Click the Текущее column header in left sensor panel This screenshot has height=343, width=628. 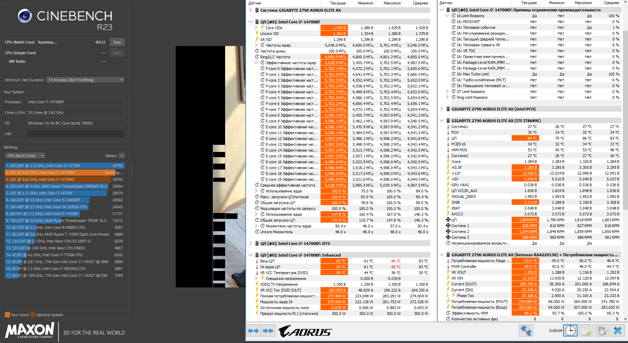tap(334, 3)
